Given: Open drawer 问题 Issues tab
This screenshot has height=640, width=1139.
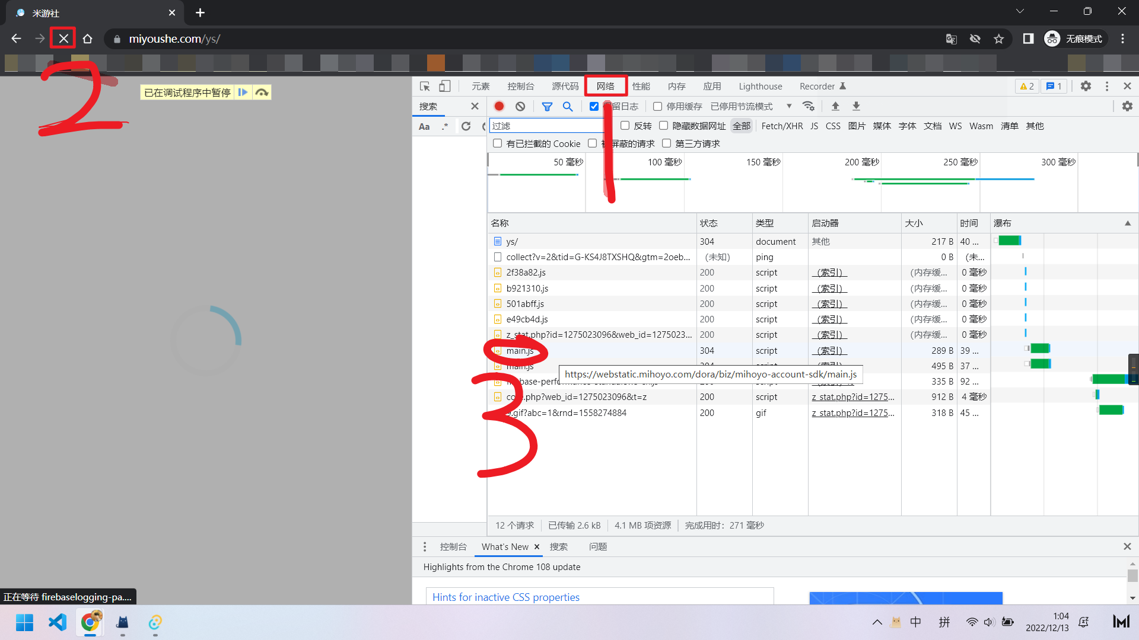Looking at the screenshot, I should 598,547.
